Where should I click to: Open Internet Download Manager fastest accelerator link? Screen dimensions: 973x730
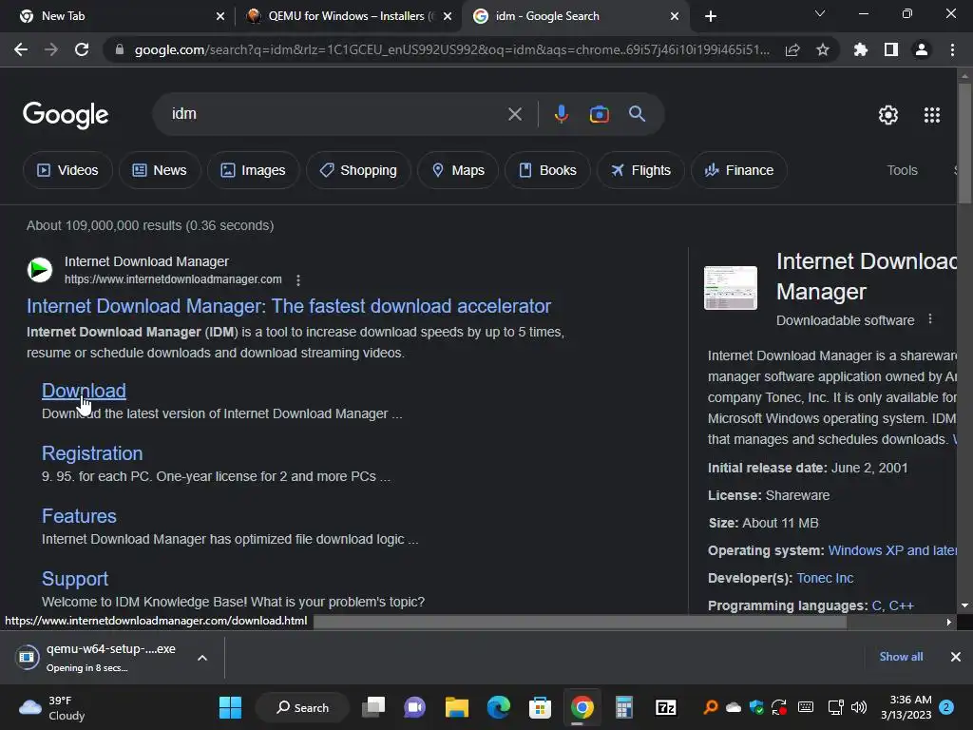[289, 306]
